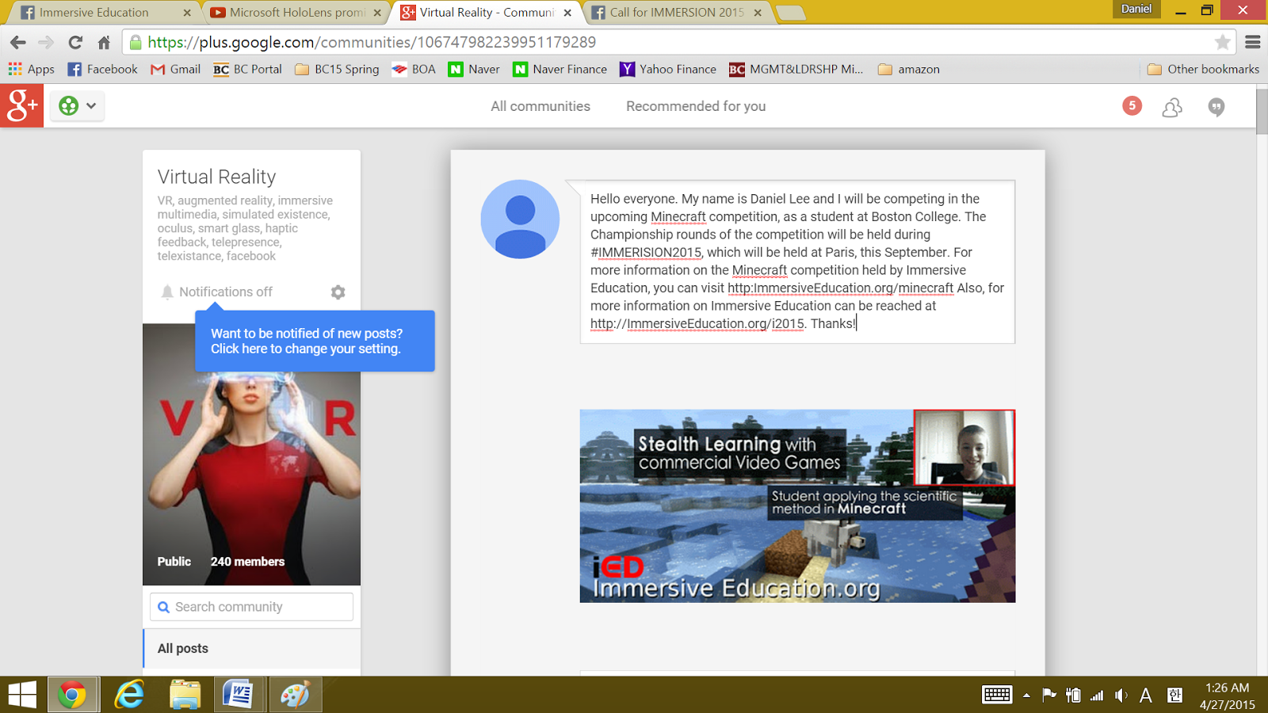Close the Virtual Reality browser tab

567,13
